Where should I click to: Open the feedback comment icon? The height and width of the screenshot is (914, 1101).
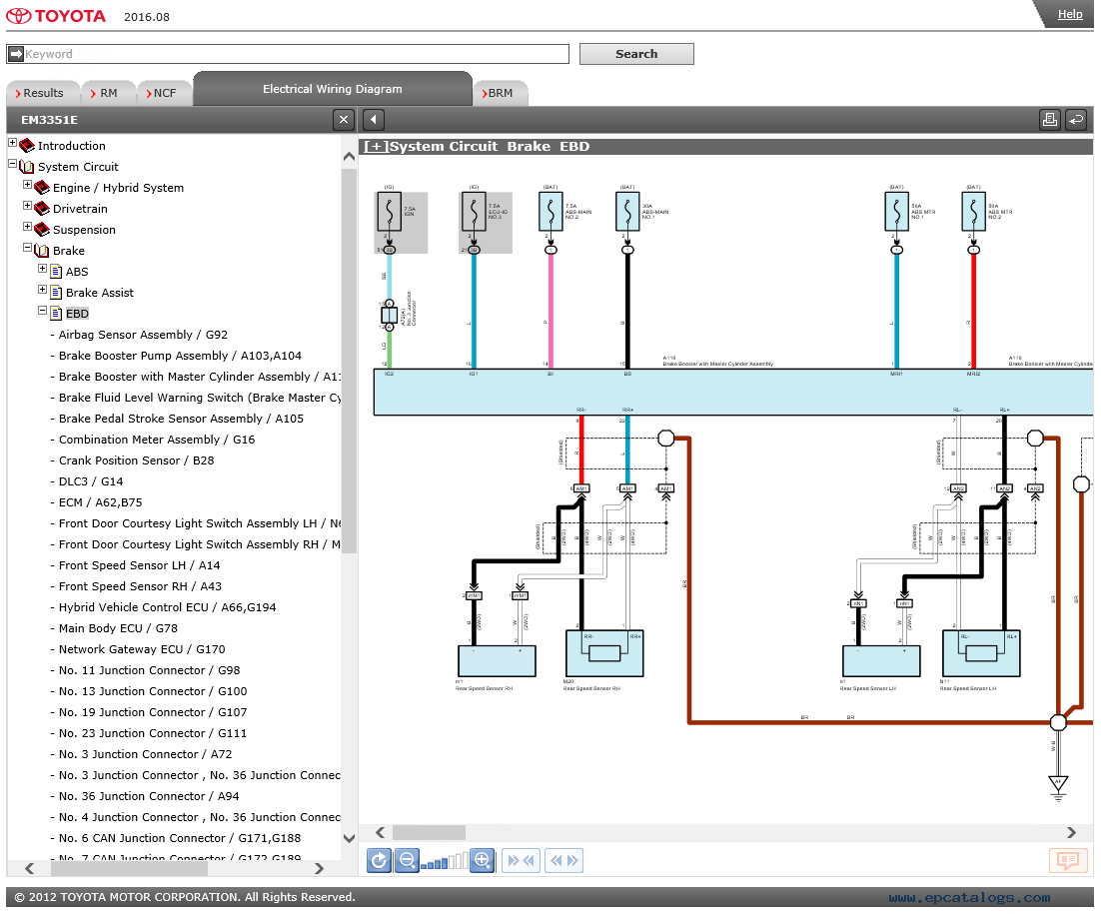pos(1068,860)
